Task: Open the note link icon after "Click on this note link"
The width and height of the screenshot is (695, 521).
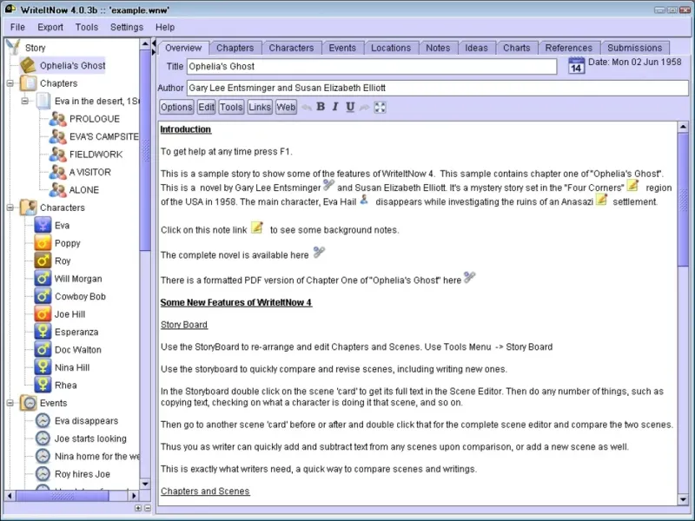Action: click(257, 228)
